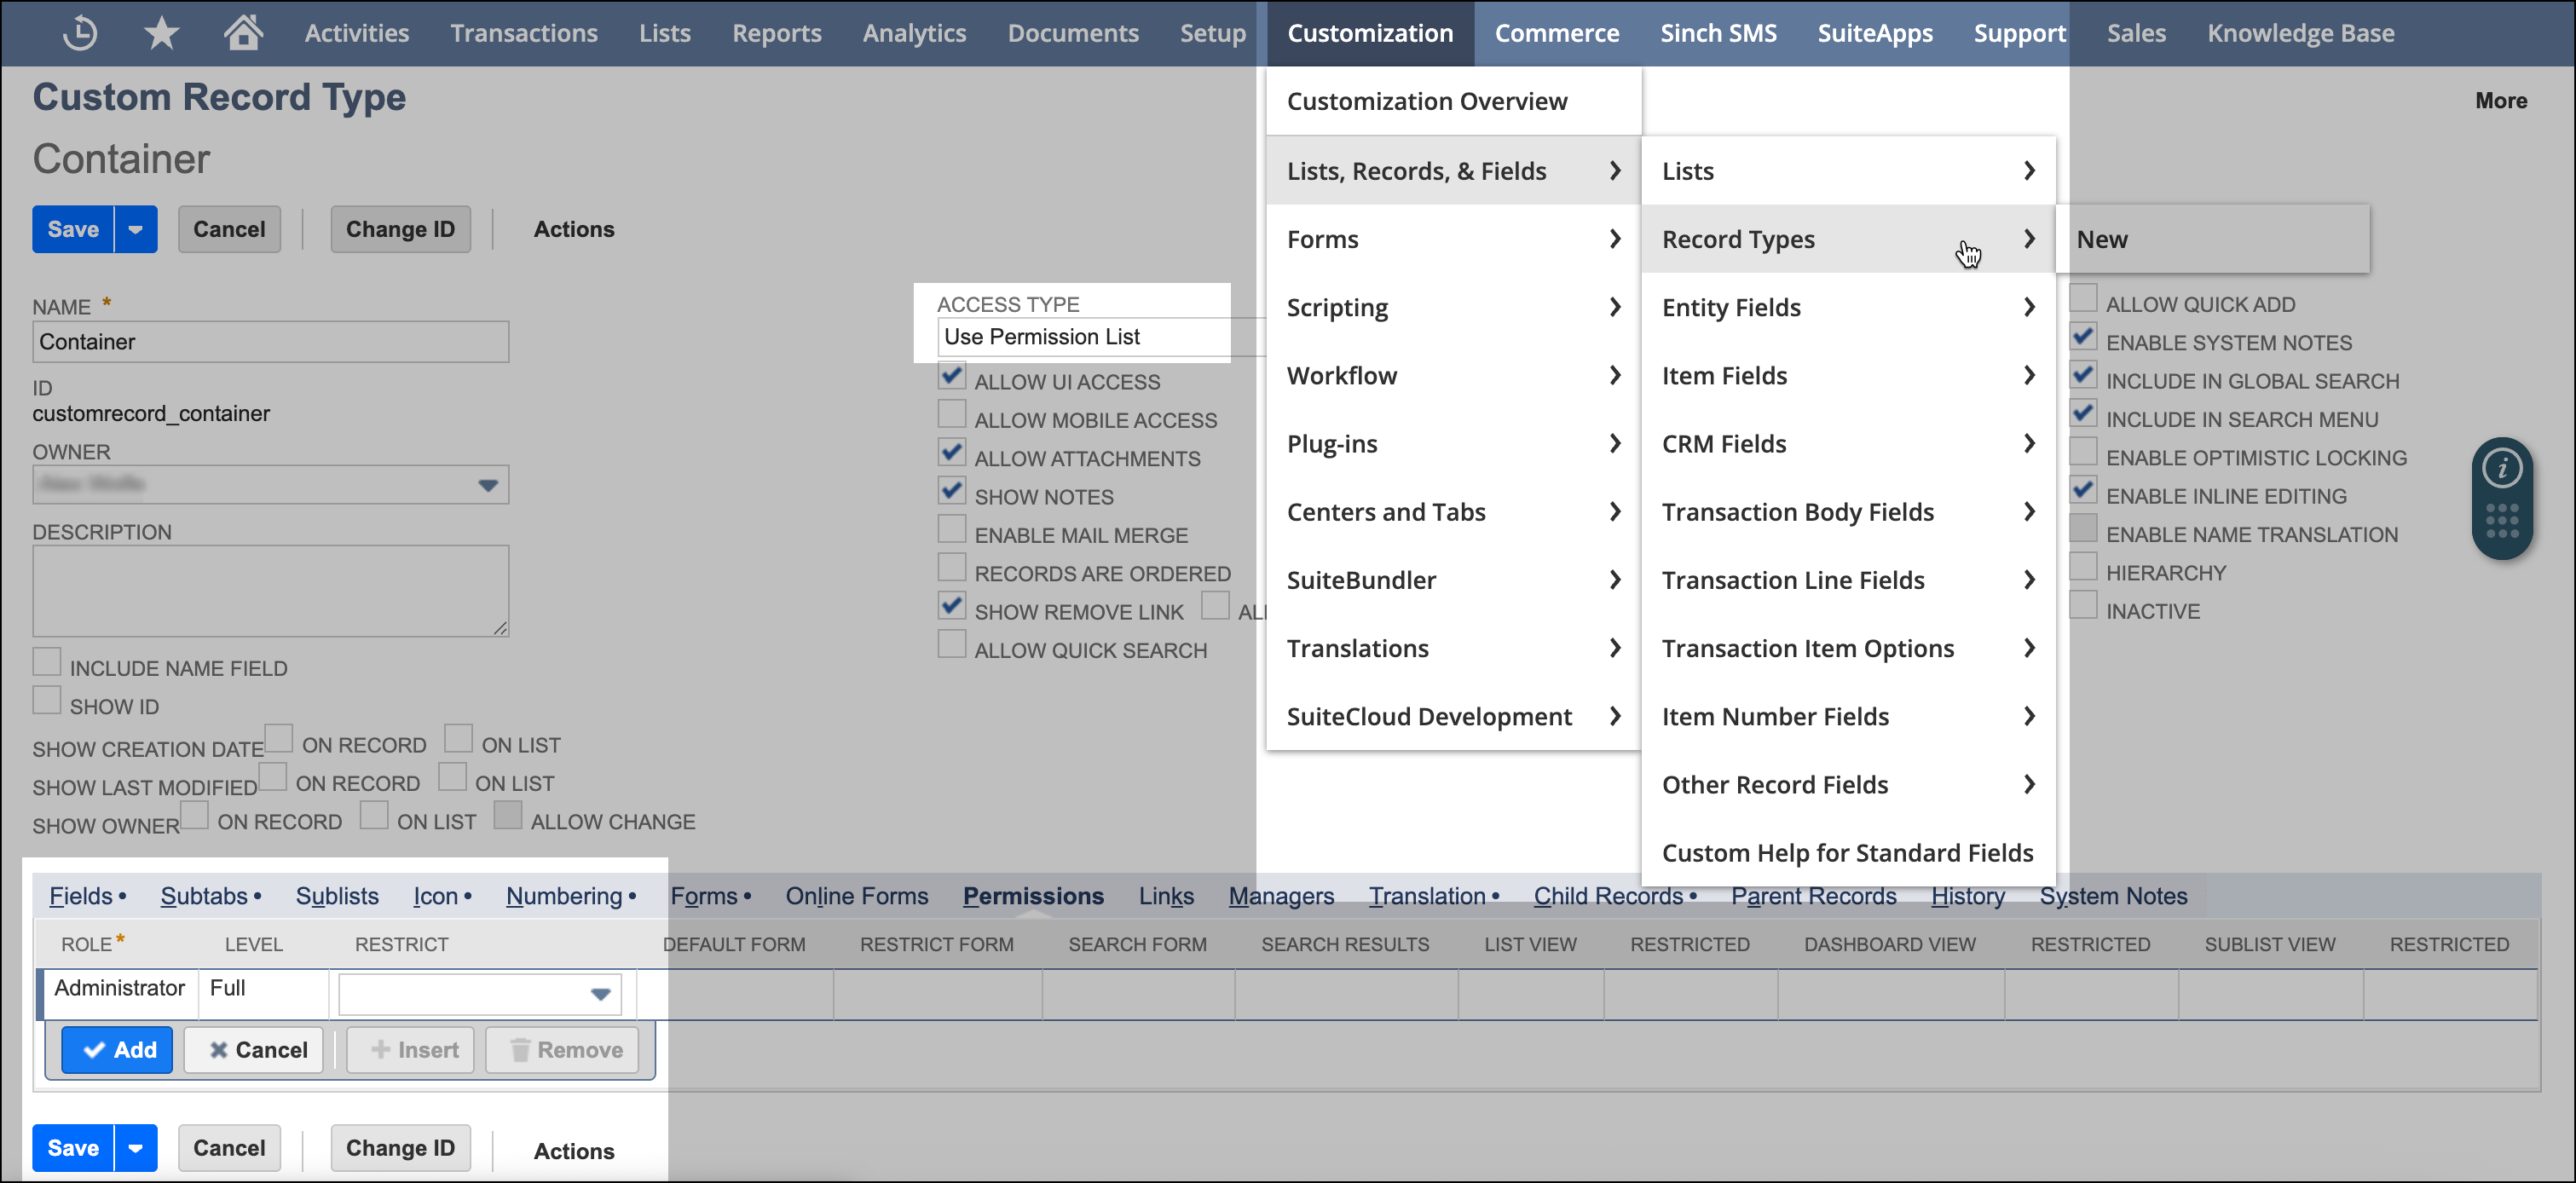2576x1183 pixels.
Task: Open Transaction Body Fields submenu item
Action: (x=1847, y=512)
